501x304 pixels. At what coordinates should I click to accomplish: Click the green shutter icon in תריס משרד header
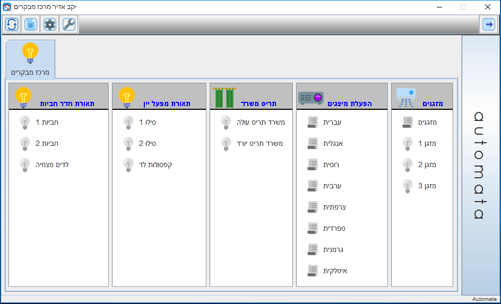(x=224, y=98)
